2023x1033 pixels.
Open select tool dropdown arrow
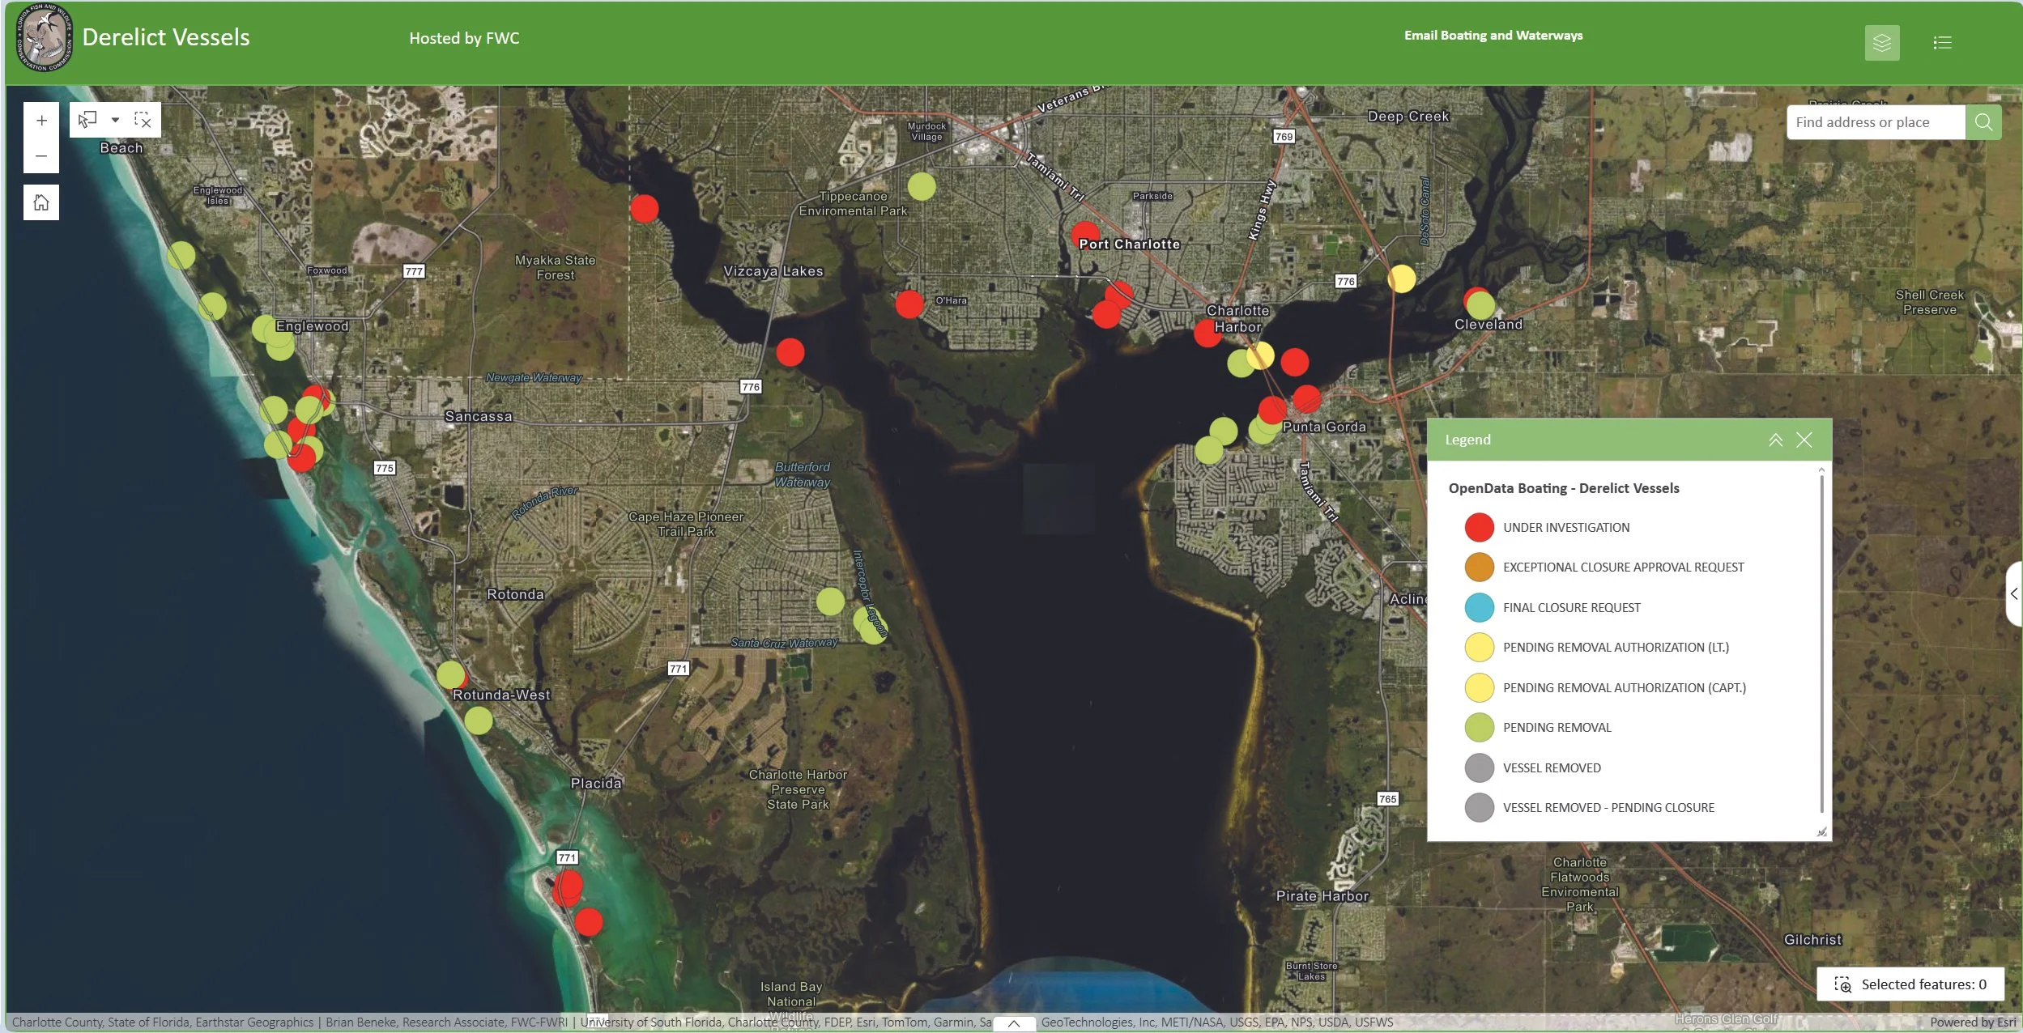[x=115, y=120]
